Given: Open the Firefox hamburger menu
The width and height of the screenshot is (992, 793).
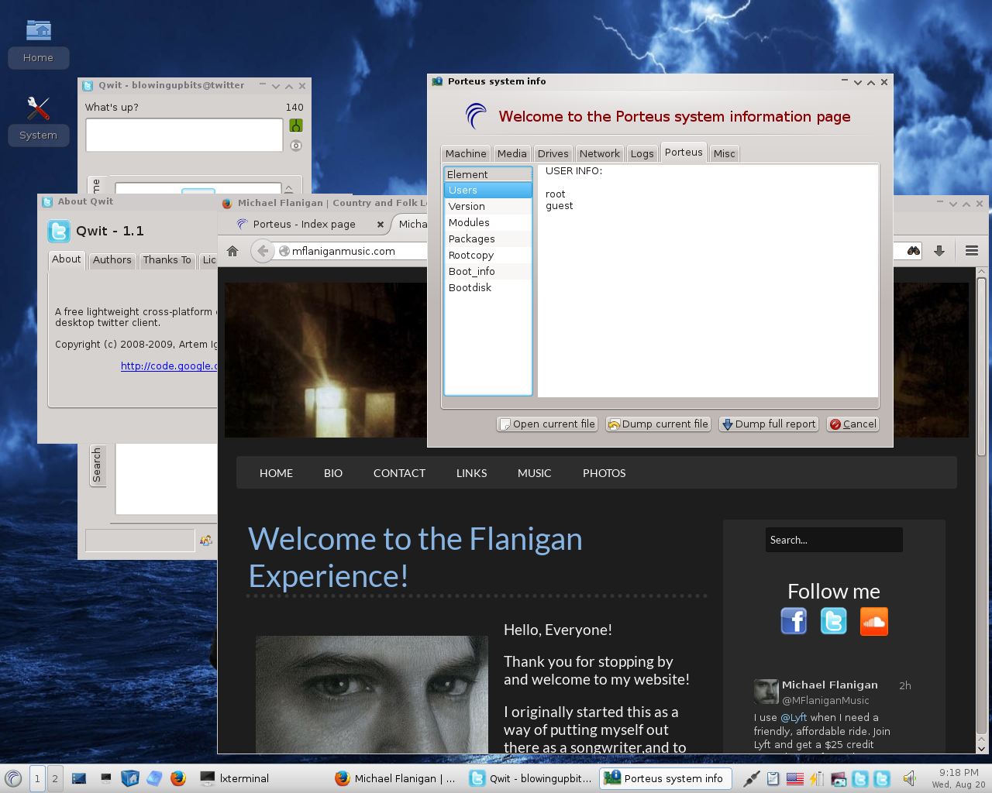Looking at the screenshot, I should tap(972, 251).
